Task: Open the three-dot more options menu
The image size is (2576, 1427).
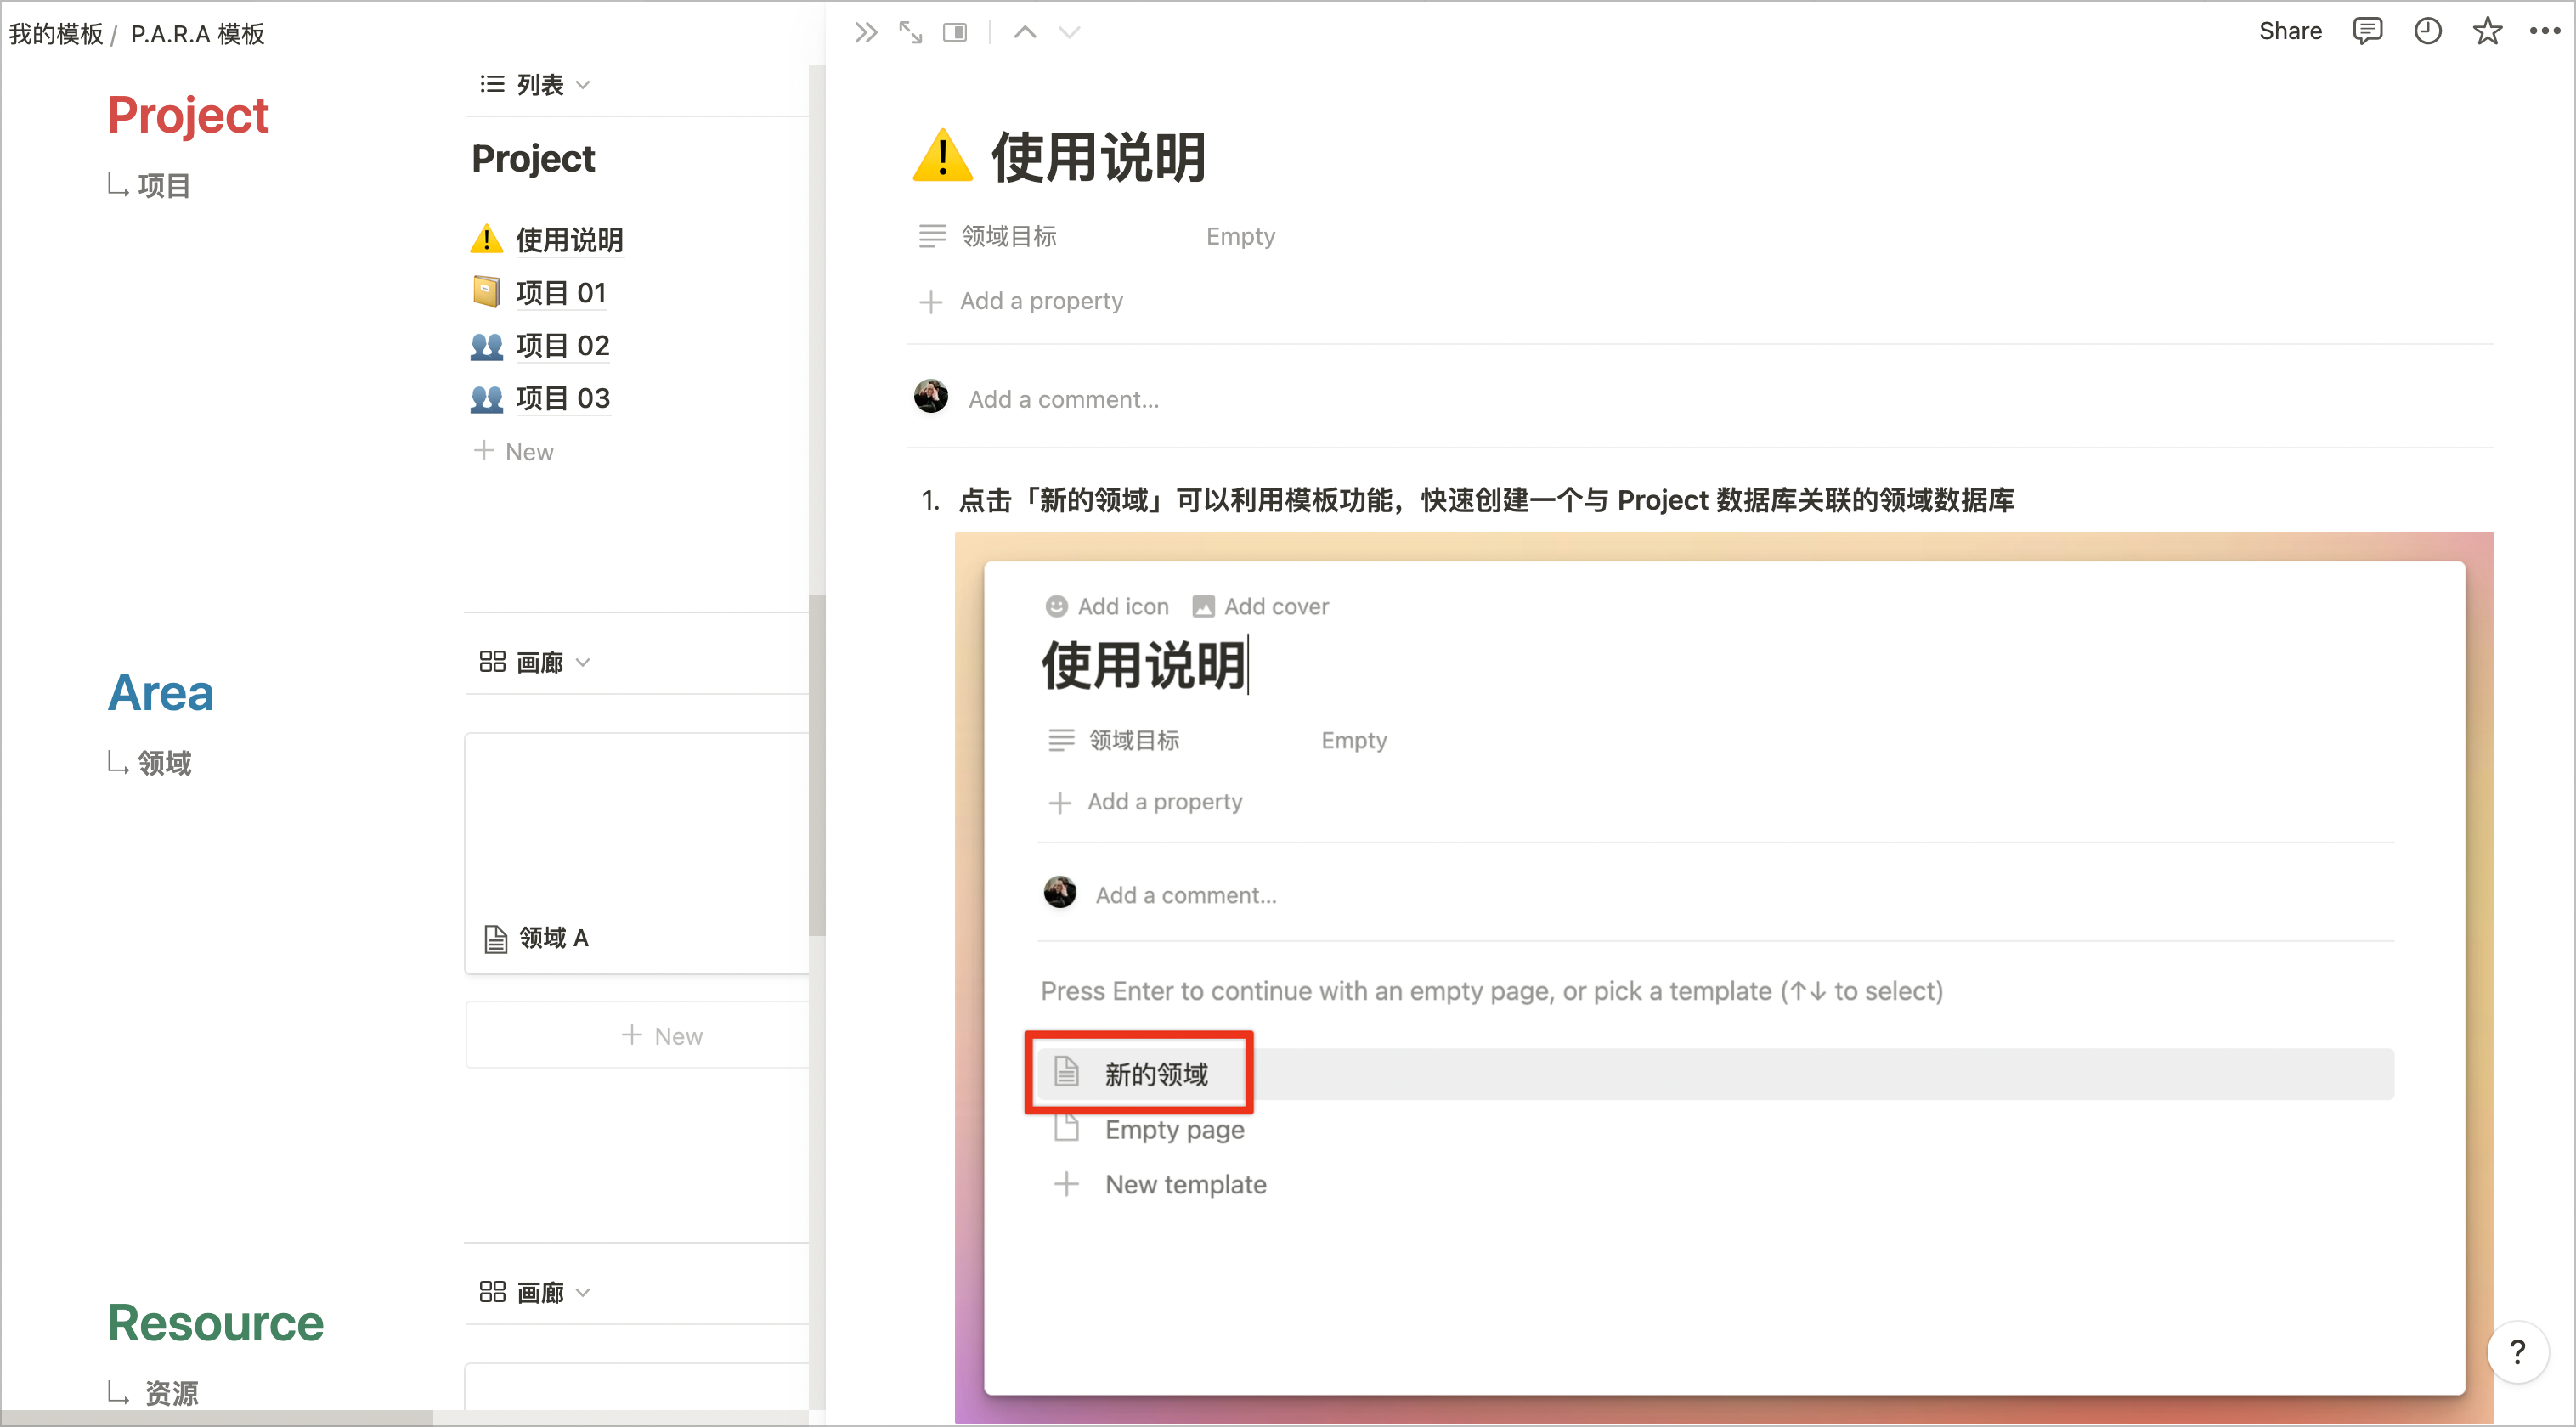Action: pyautogui.click(x=2545, y=31)
